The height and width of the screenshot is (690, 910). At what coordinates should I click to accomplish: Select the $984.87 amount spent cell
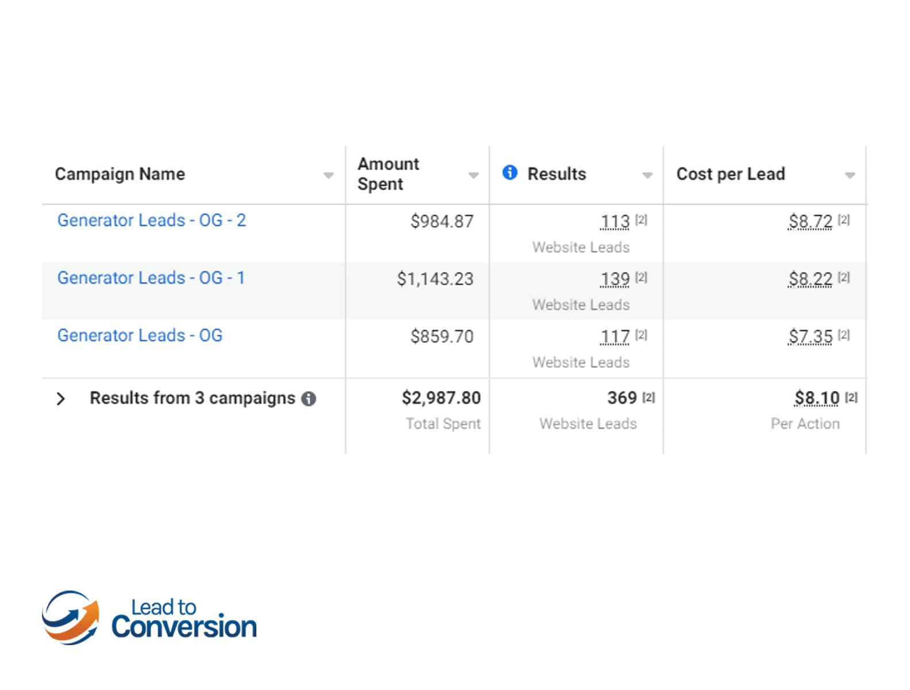coord(442,221)
